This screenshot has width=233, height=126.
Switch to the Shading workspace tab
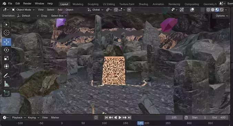(143, 4)
